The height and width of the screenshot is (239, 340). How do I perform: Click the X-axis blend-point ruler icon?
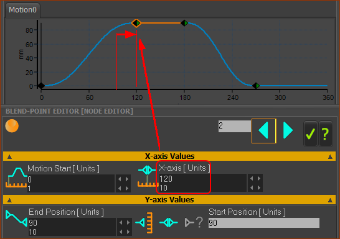(147, 176)
